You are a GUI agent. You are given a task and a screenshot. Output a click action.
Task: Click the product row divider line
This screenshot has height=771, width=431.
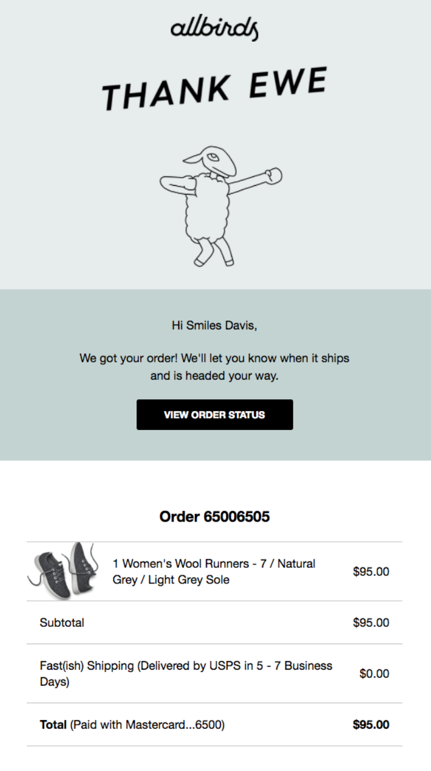pyautogui.click(x=215, y=600)
